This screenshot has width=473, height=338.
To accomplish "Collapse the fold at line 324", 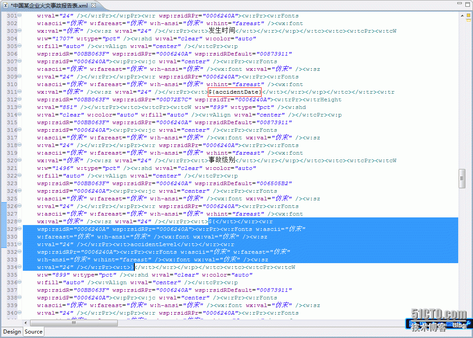I will pos(20,191).
